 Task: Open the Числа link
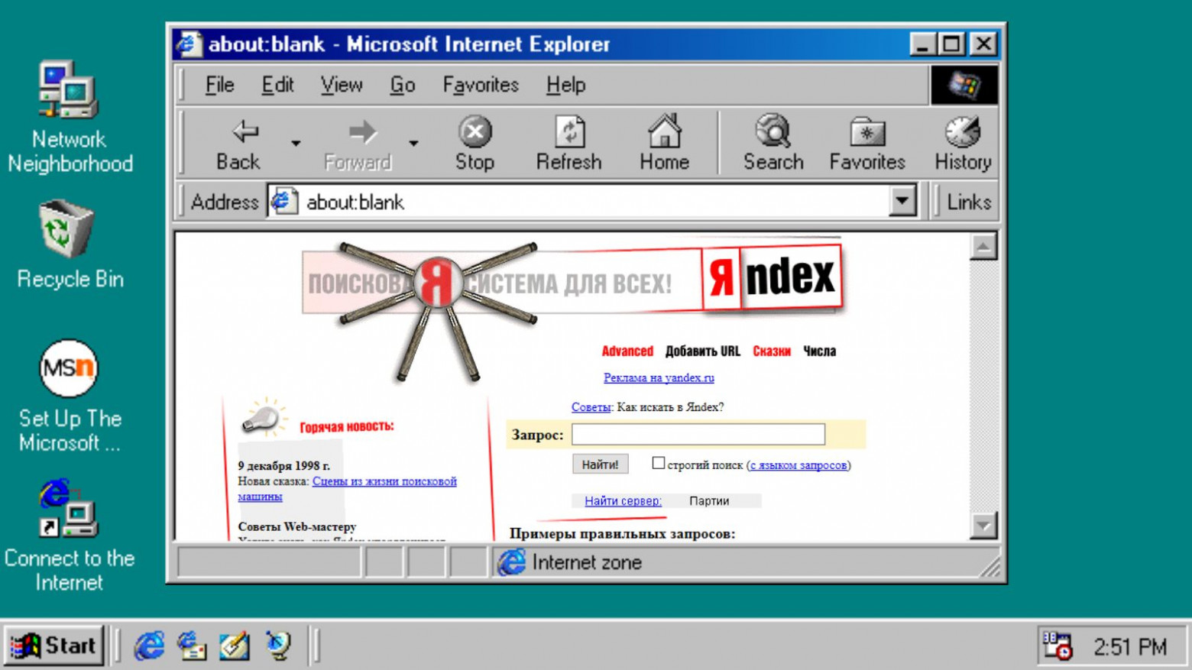[x=819, y=351]
